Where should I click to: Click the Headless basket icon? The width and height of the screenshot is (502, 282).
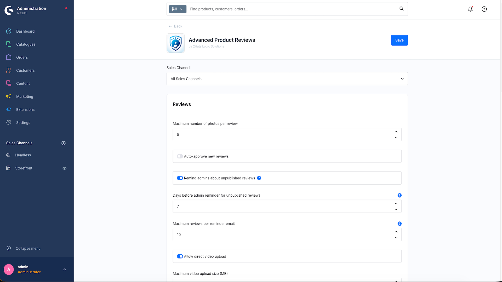(x=8, y=155)
